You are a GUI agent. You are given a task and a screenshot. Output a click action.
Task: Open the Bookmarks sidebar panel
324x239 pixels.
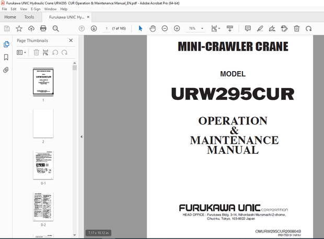pyautogui.click(x=6, y=58)
